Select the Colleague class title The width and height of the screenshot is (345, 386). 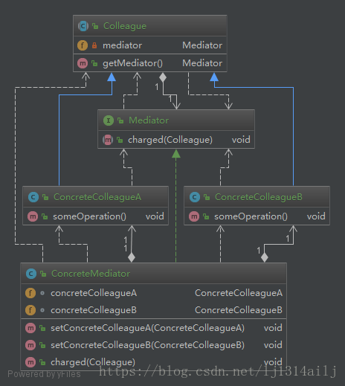point(125,26)
